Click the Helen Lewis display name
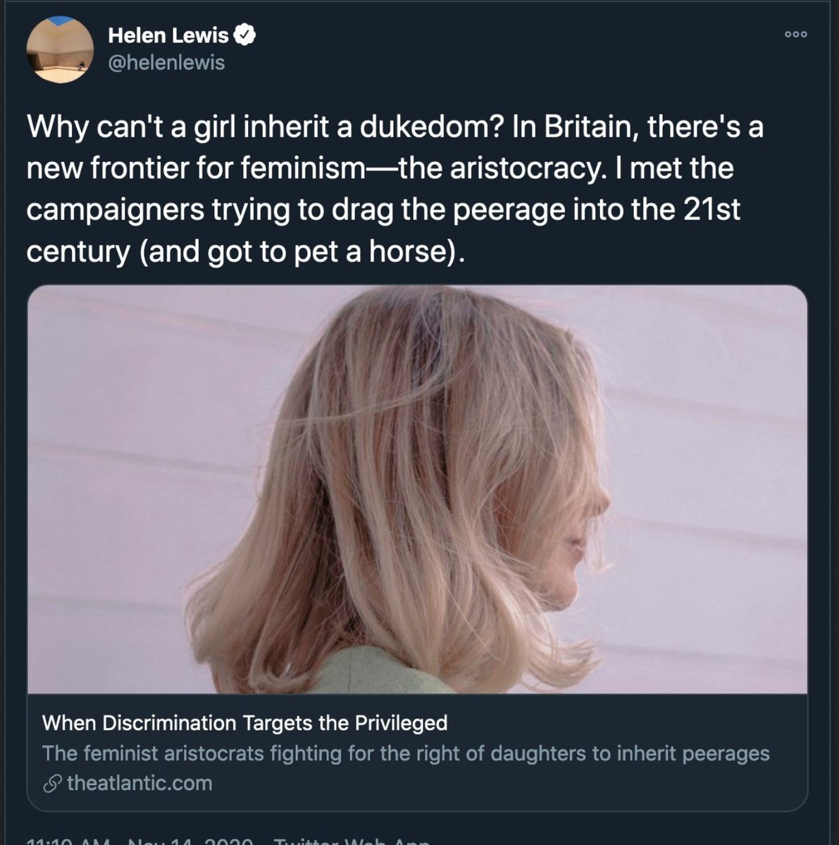839x845 pixels. 168,35
